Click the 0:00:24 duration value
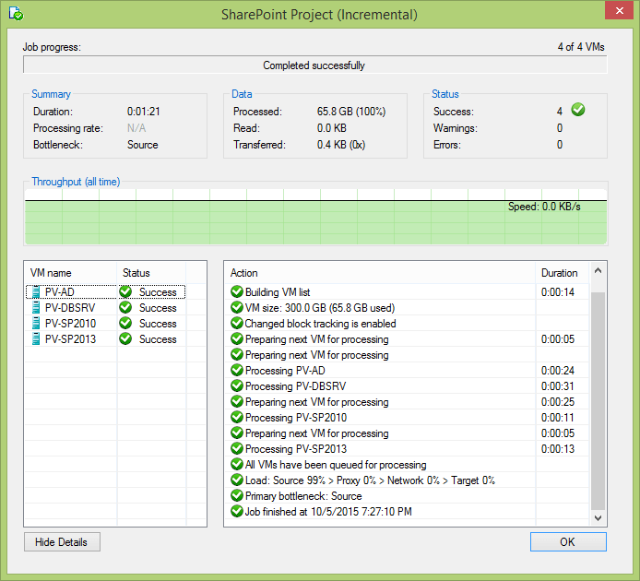The image size is (640, 581). tap(558, 371)
